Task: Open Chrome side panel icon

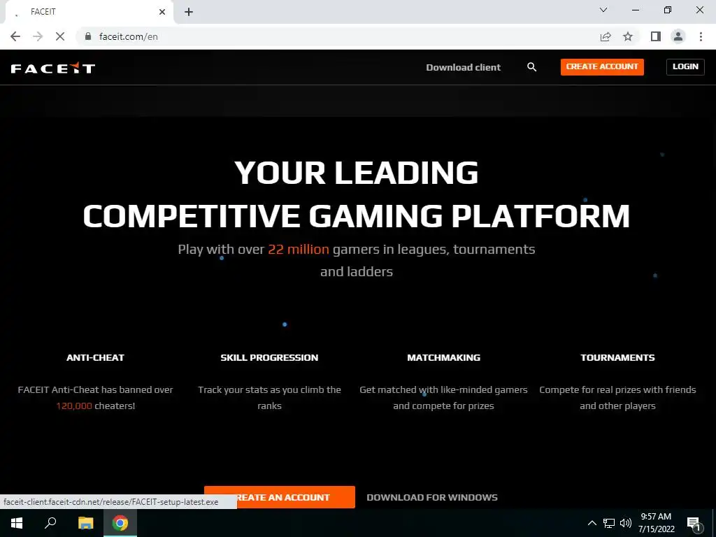Action: pyautogui.click(x=655, y=36)
